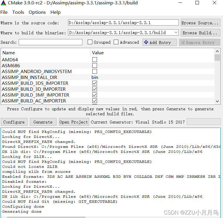223x218 pixels.
Task: Click the plus icon on Add Entry
Action: click(146, 42)
